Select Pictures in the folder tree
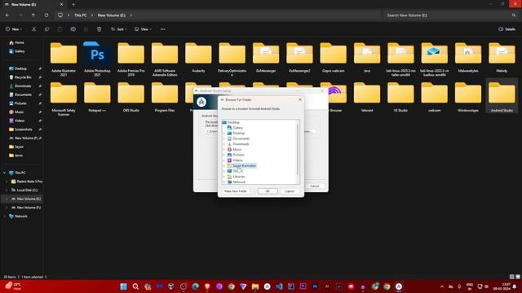522x293 pixels. tap(238, 155)
